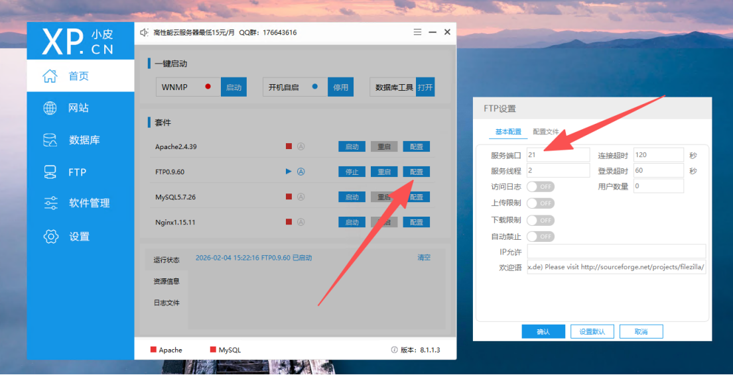Click the Apache red status square in footer

[x=153, y=350]
